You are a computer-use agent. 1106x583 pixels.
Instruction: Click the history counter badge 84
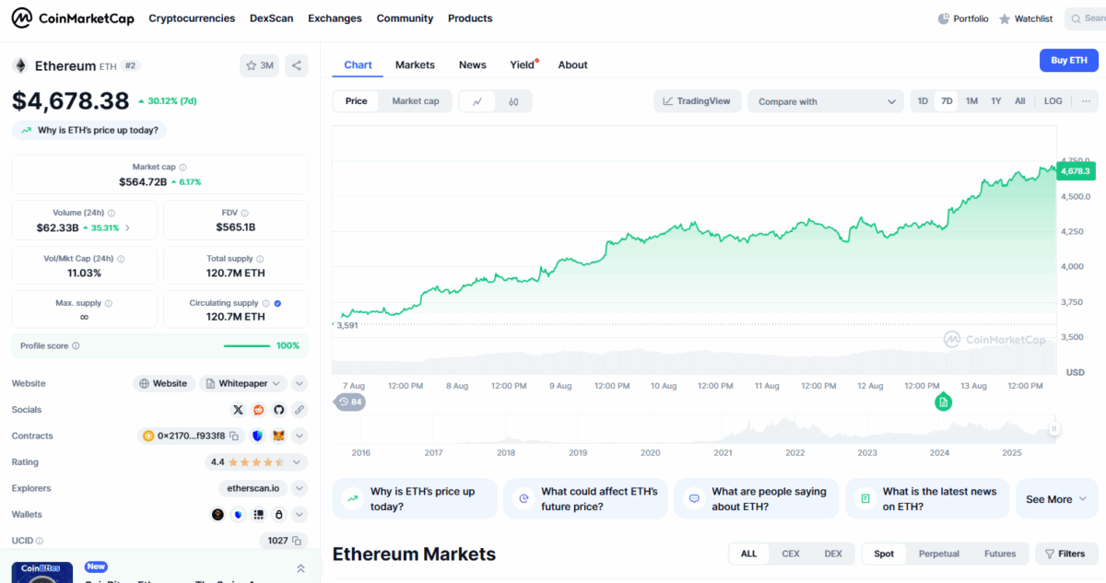pyautogui.click(x=349, y=402)
